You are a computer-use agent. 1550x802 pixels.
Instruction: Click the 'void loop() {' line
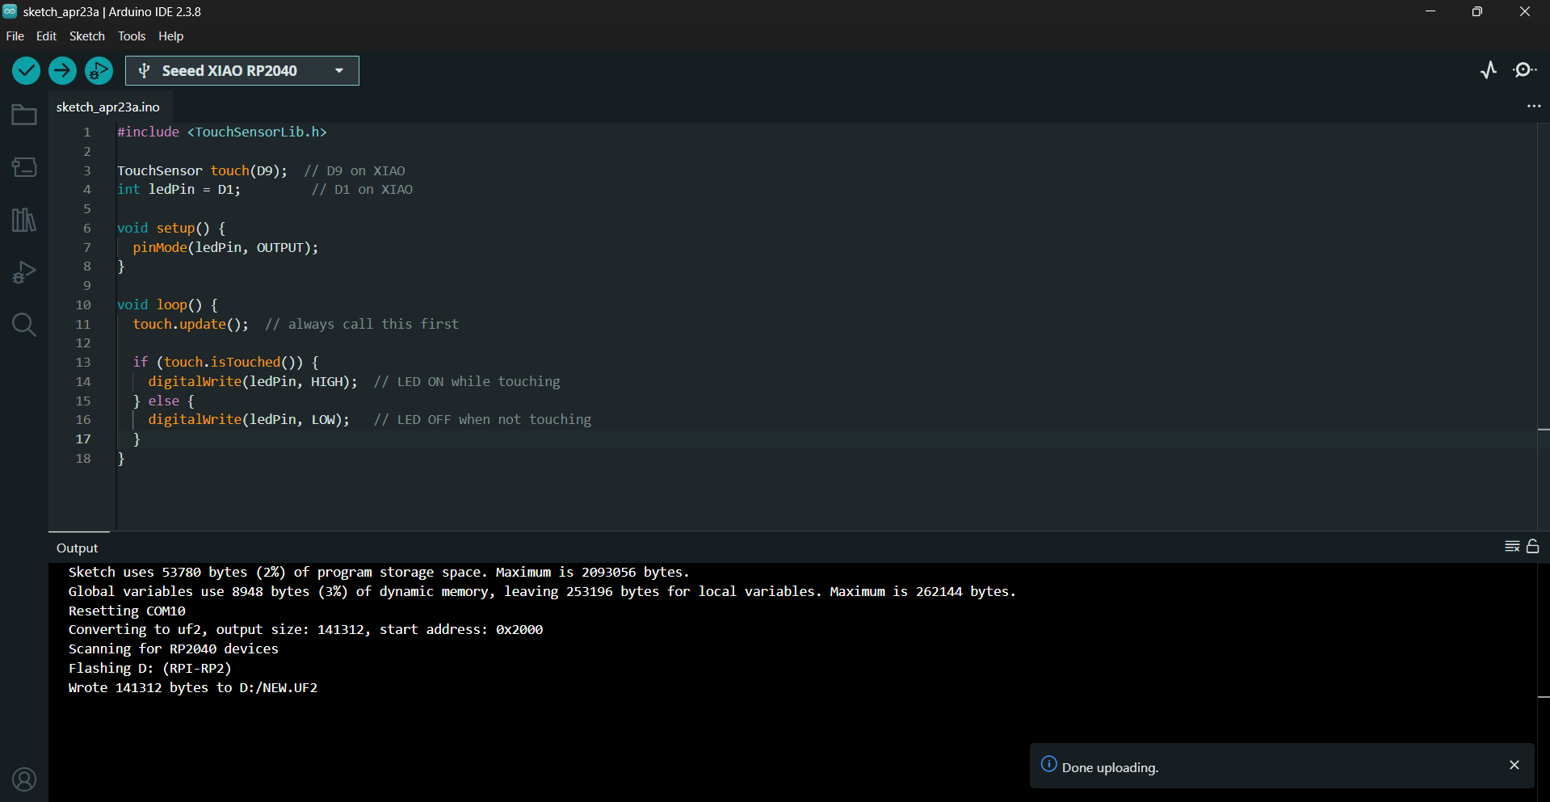(x=167, y=305)
